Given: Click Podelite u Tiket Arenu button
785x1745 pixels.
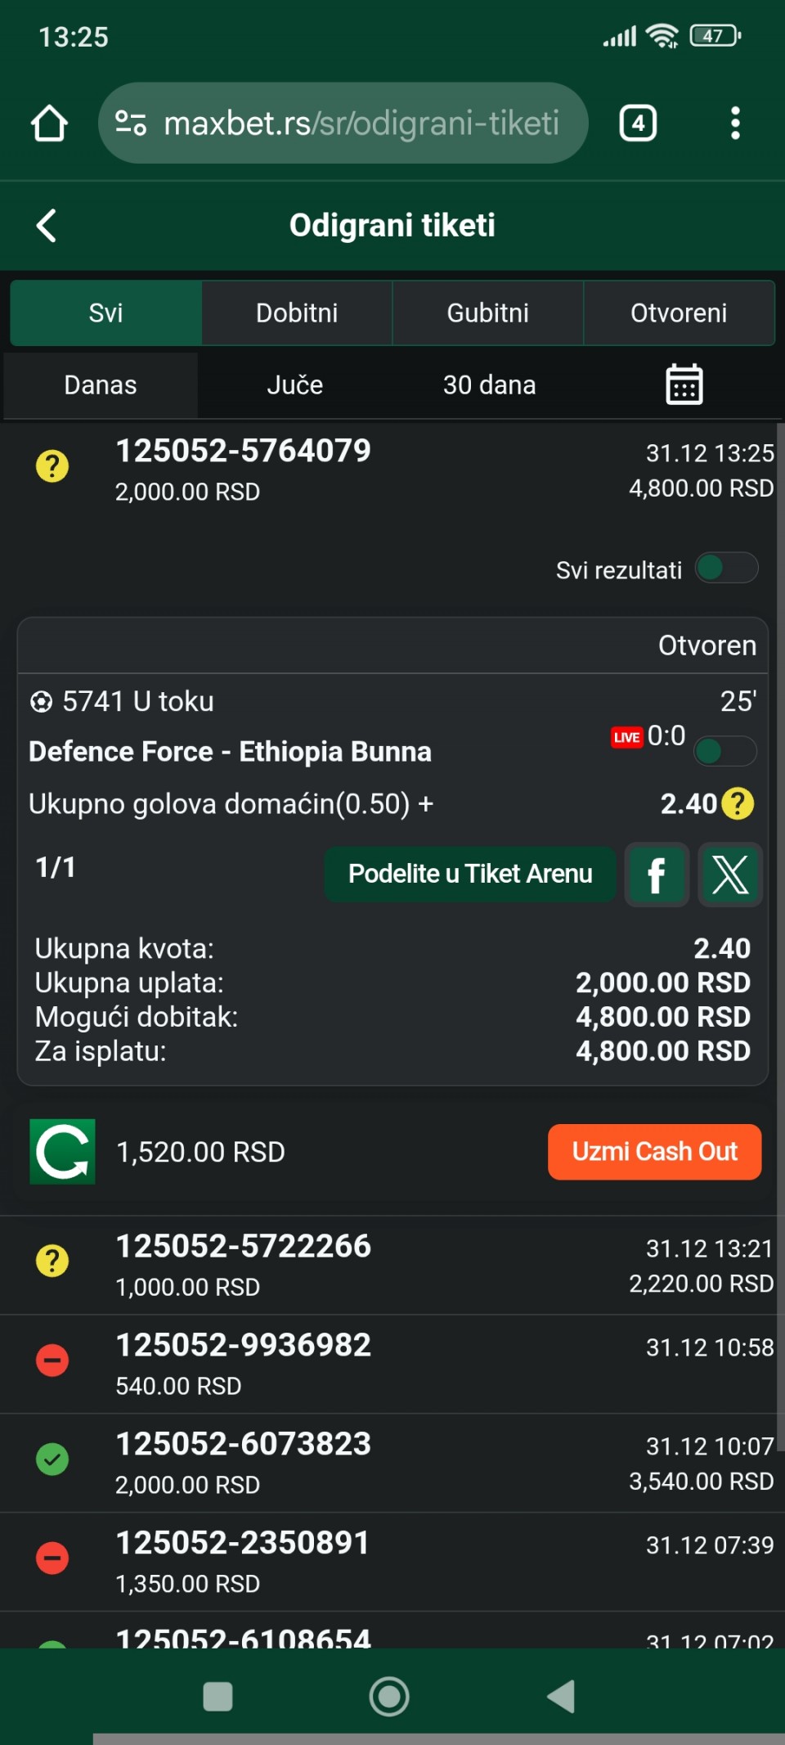Looking at the screenshot, I should 470,875.
